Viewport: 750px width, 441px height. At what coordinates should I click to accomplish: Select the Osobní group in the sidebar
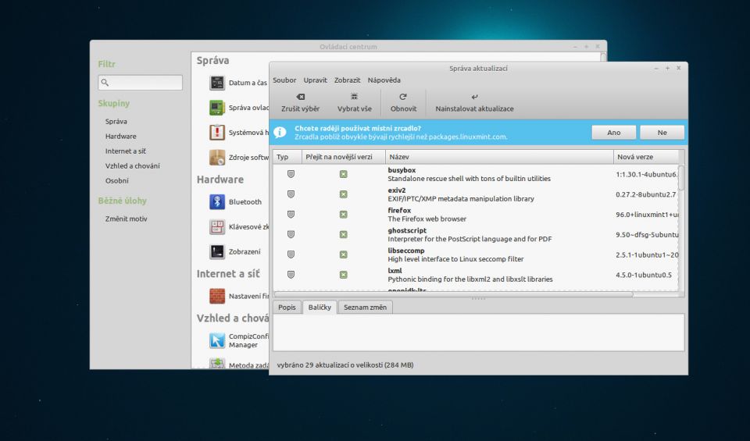point(116,180)
